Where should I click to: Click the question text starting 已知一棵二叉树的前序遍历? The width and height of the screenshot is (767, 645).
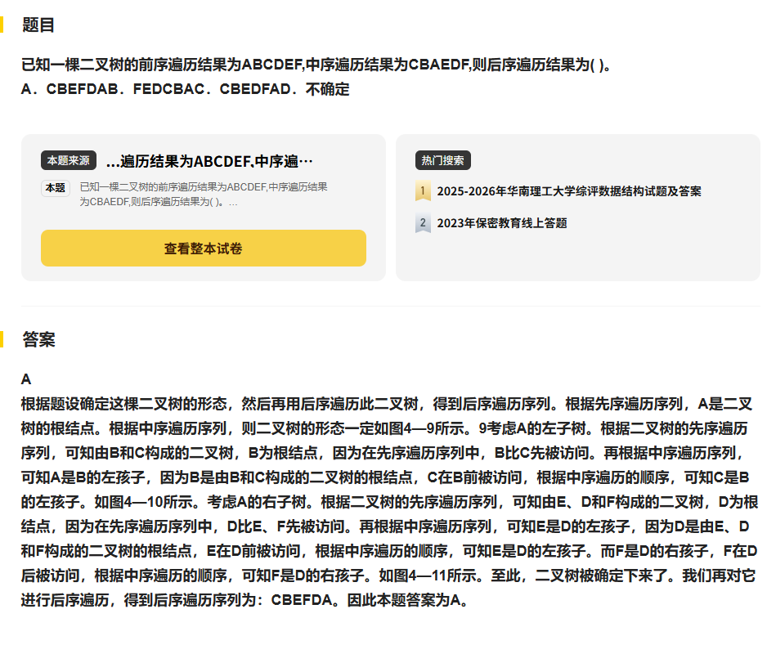(x=316, y=65)
